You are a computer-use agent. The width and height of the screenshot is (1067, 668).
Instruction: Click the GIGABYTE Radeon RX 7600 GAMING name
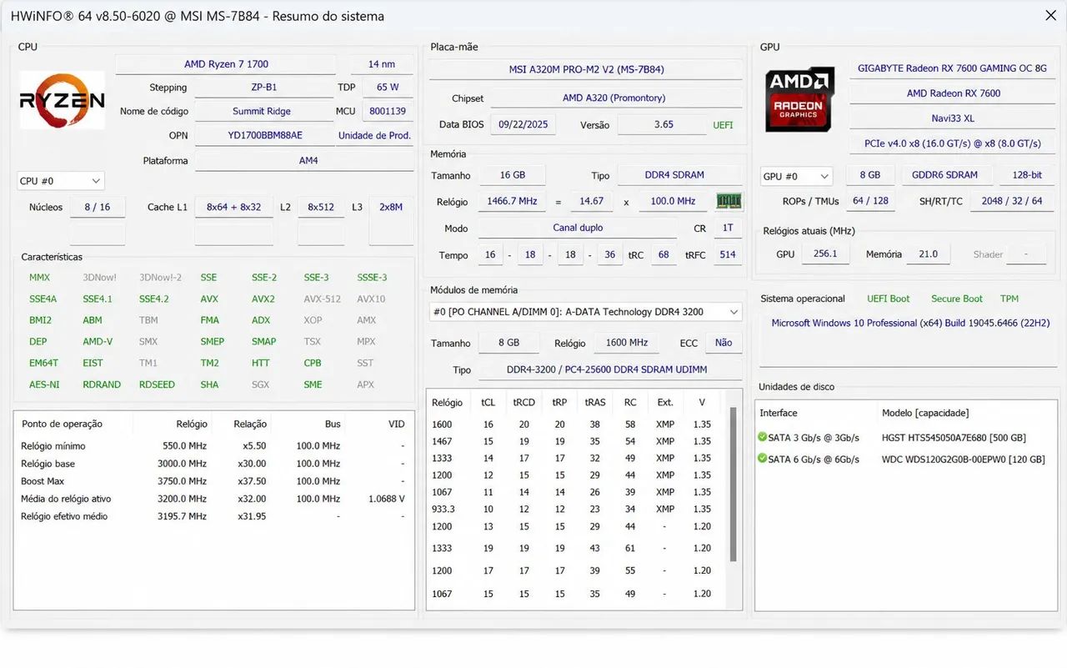click(952, 68)
